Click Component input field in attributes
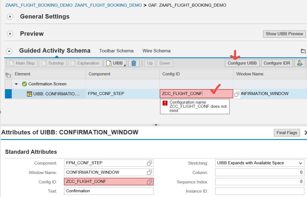Image resolution: width=307 pixels, height=197 pixels. click(x=109, y=163)
